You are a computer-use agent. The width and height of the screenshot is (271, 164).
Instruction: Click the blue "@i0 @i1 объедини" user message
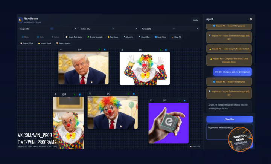(232, 72)
